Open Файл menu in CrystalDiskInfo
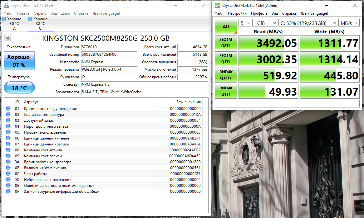This screenshot has width=364, height=218. click(x=8, y=13)
